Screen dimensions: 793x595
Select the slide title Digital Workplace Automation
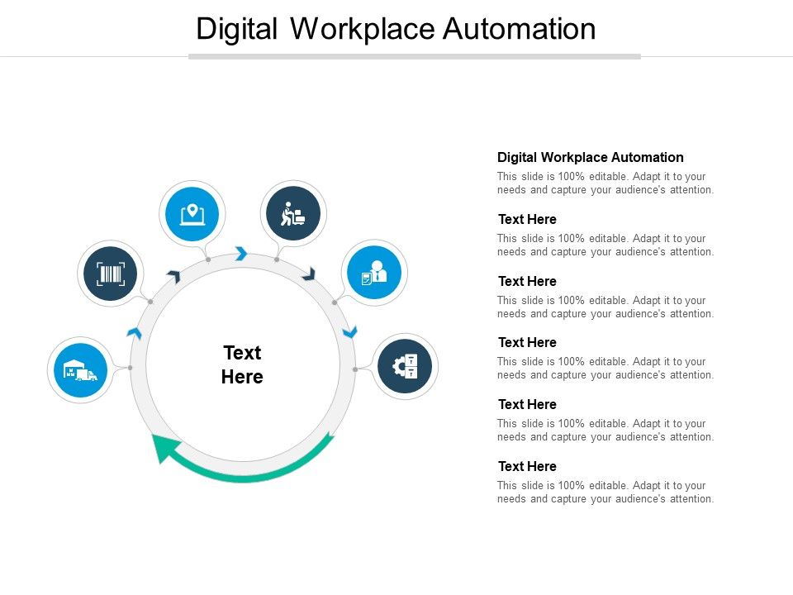coord(396,29)
